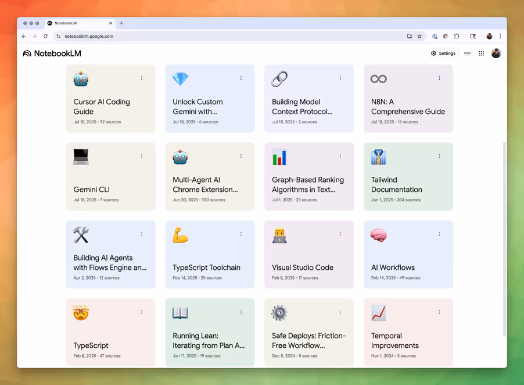Open the Gemini CLI notebook options menu
This screenshot has width=524, height=385.
(142, 156)
